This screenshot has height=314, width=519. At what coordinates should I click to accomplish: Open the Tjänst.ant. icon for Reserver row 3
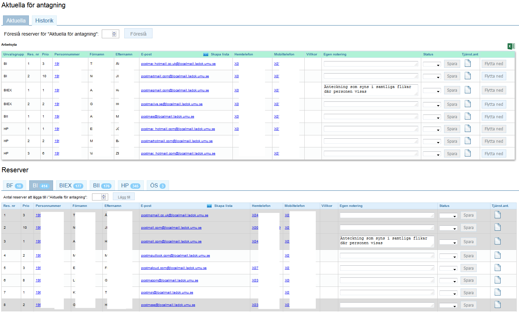click(498, 241)
